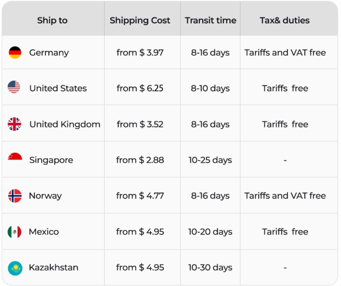This screenshot has height=286, width=341.
Task: Click the Singapore flag icon
Action: point(15,159)
